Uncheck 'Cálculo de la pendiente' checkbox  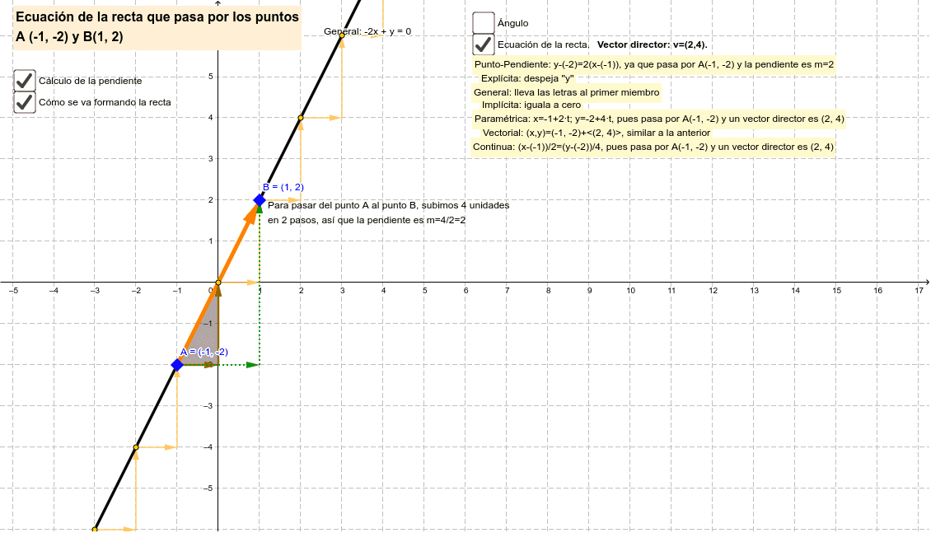click(x=25, y=81)
